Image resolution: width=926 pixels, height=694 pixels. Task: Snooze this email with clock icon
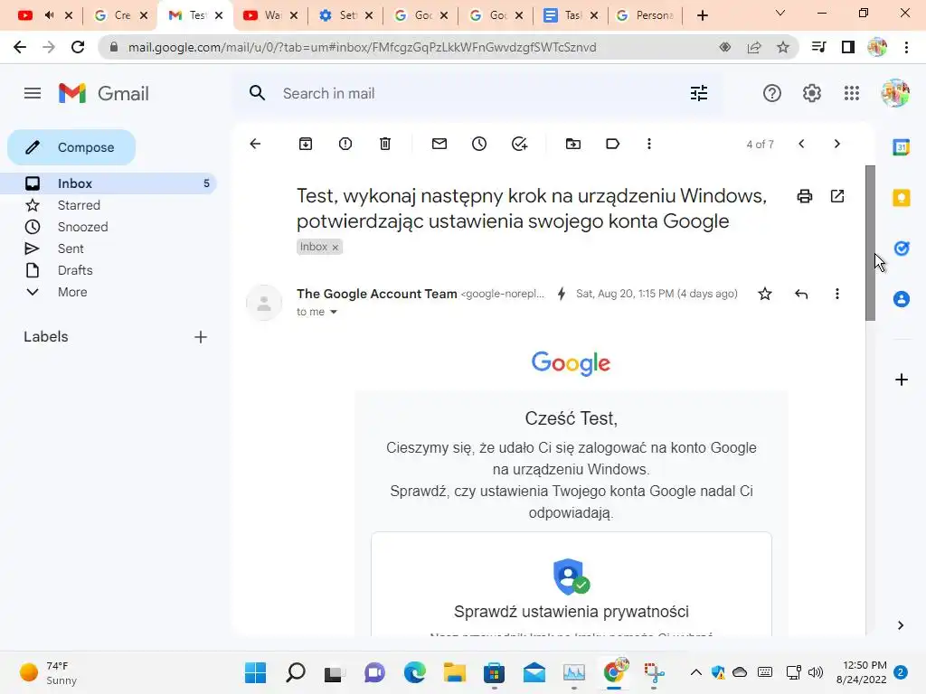click(x=479, y=144)
